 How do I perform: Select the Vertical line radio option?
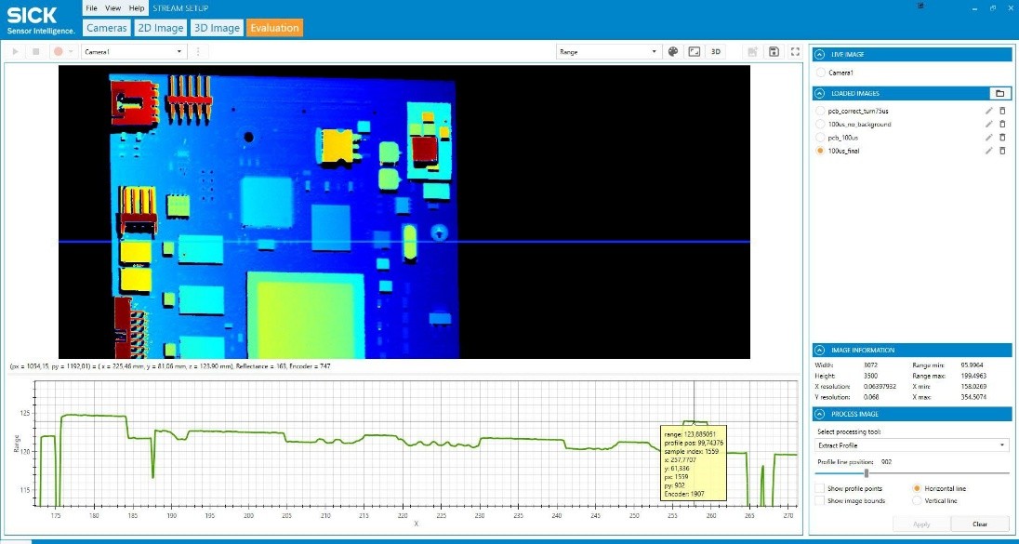coord(918,500)
